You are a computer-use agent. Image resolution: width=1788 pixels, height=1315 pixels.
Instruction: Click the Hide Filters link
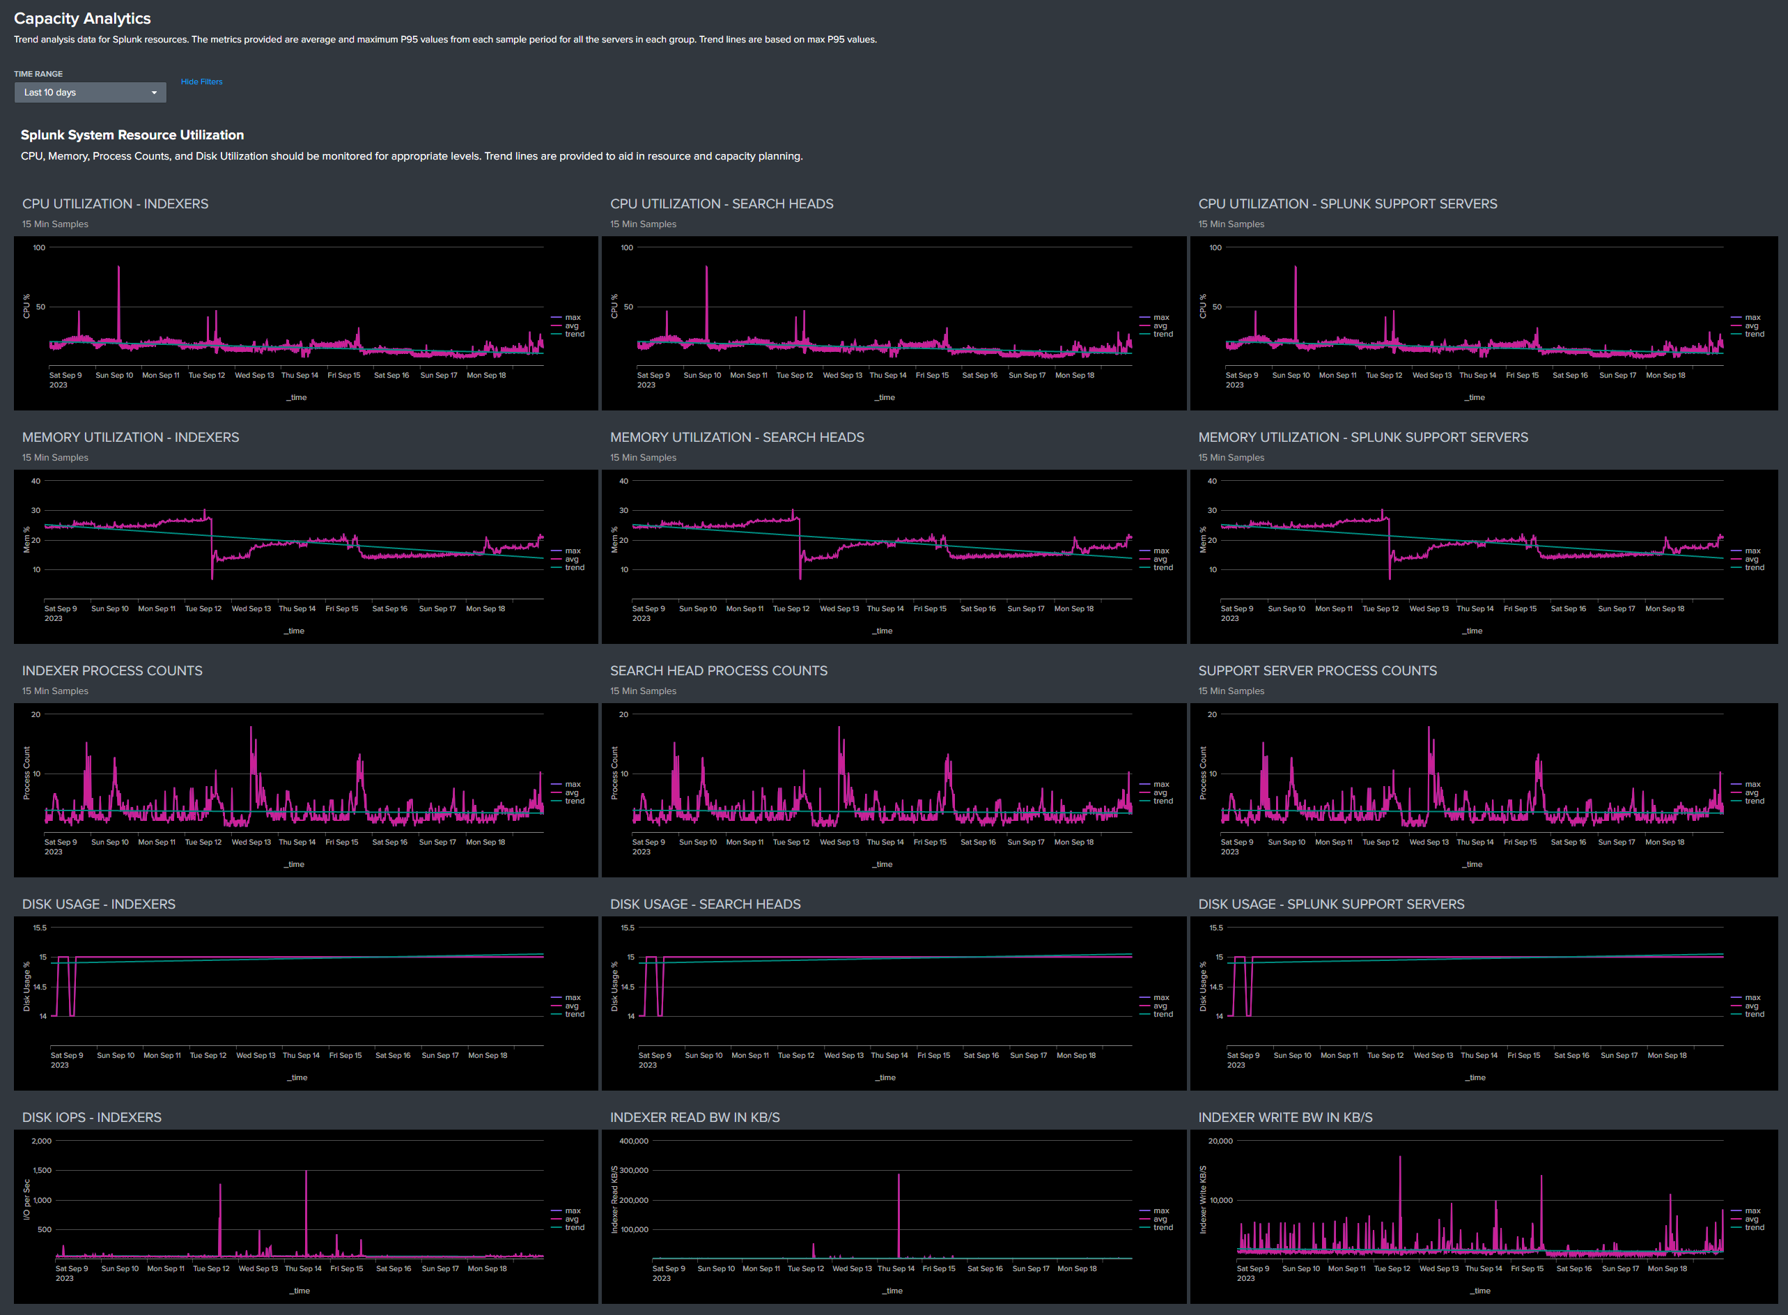point(201,82)
